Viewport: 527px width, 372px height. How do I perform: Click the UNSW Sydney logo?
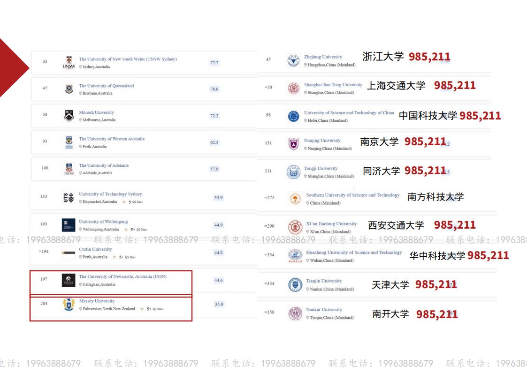69,63
